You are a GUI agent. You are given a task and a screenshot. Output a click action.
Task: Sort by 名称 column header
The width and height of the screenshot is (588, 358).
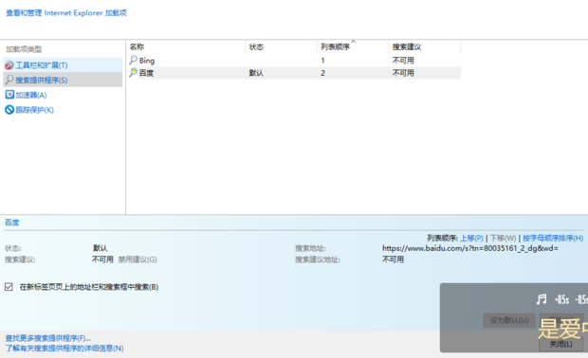[137, 46]
